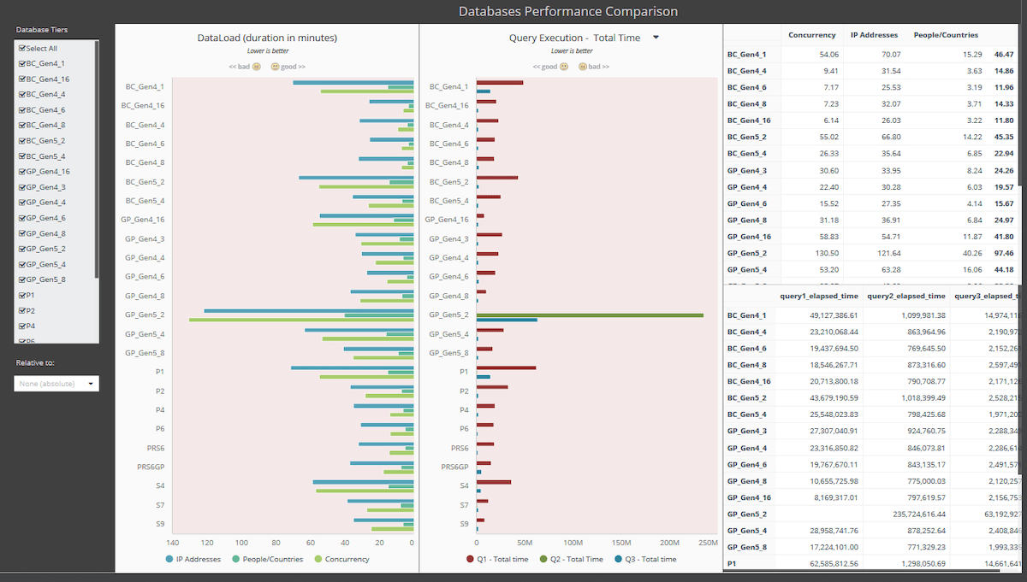This screenshot has width=1027, height=582.
Task: Click the green Concurrency bar for GP_Gen5_2 in DataLoad
Action: coord(301,320)
